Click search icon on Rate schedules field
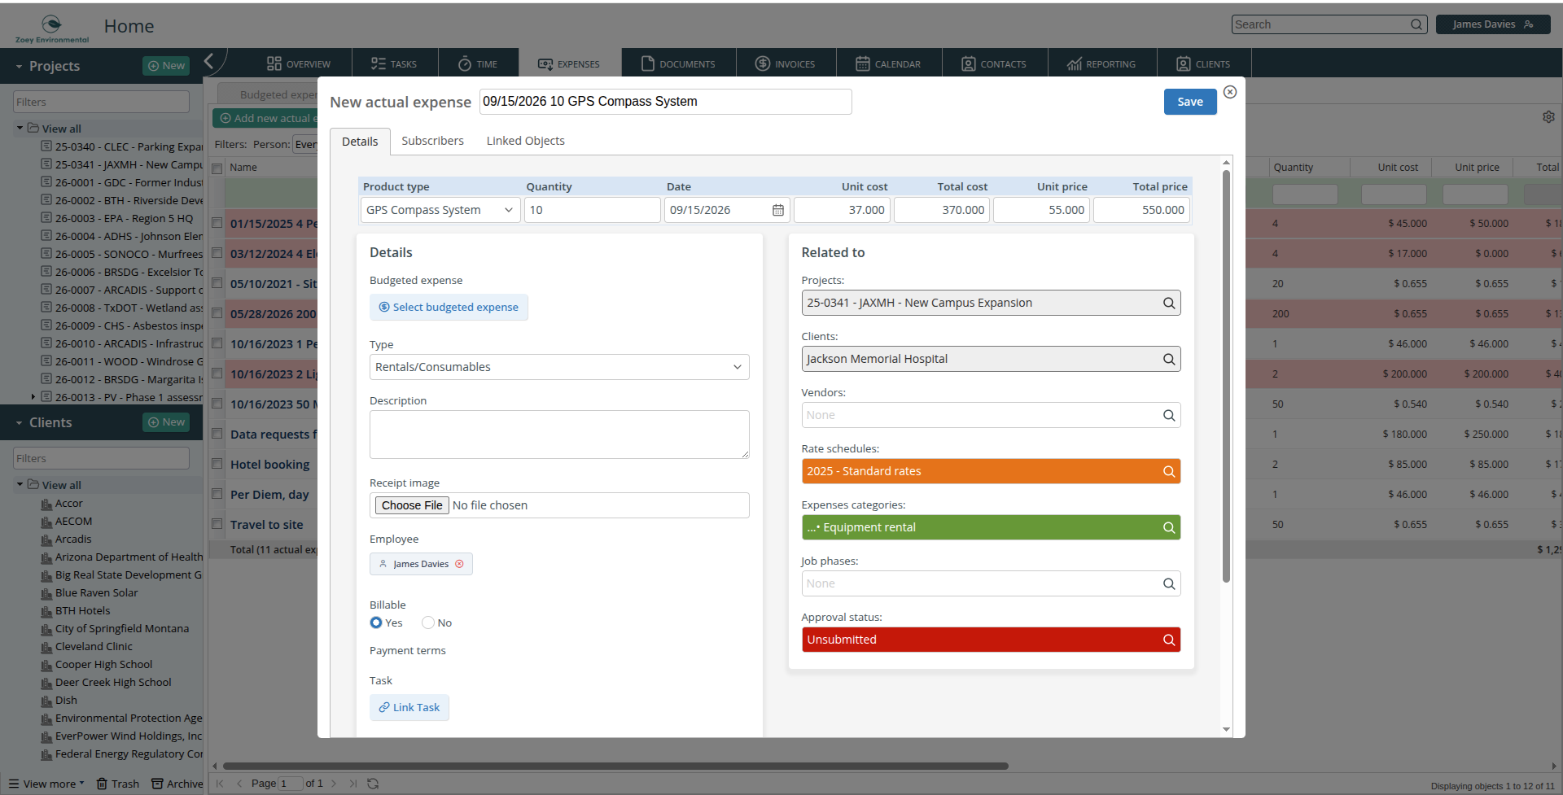The height and width of the screenshot is (795, 1563). point(1169,471)
